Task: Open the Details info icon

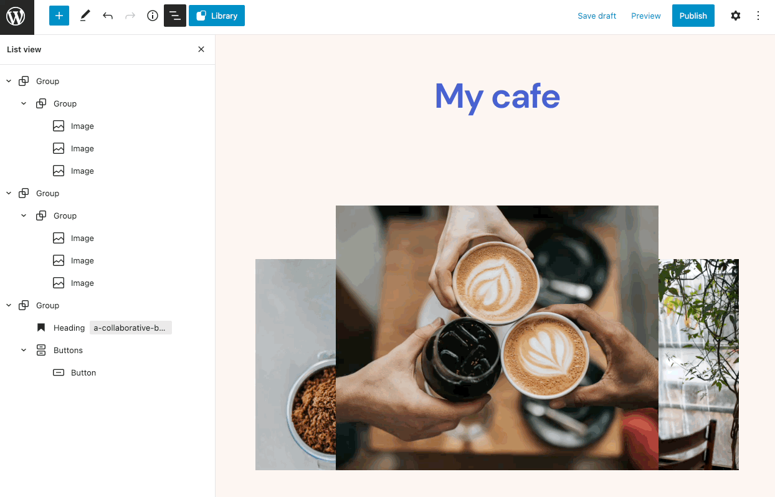Action: click(x=153, y=16)
